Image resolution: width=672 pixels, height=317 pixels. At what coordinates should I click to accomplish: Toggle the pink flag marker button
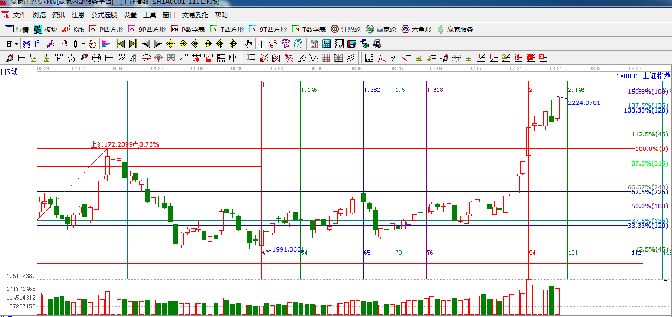pyautogui.click(x=106, y=44)
